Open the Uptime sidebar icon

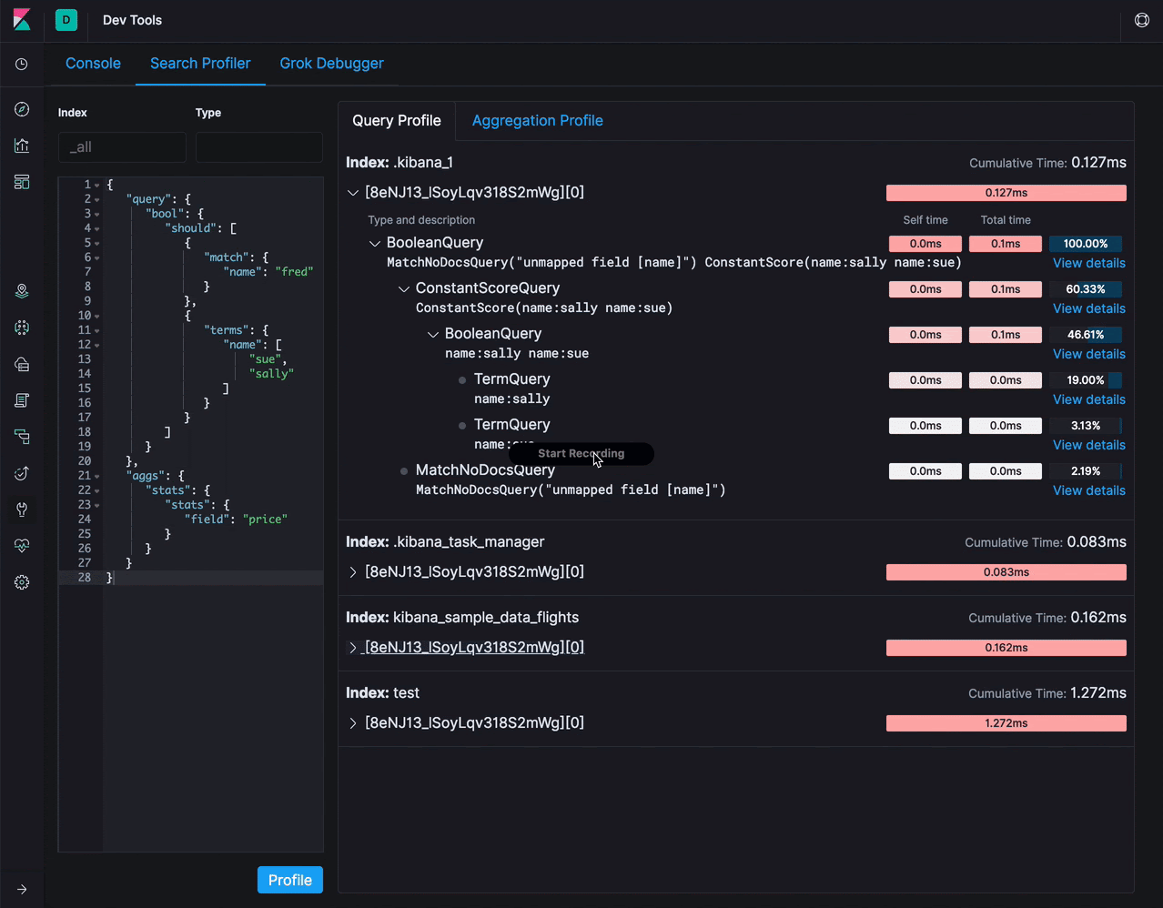coord(22,473)
